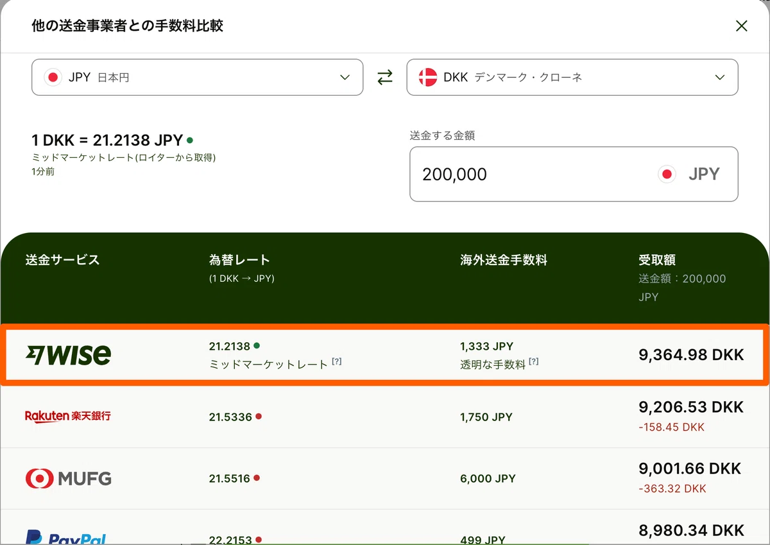
Task: Open the DKK target currency dropdown
Action: click(572, 78)
